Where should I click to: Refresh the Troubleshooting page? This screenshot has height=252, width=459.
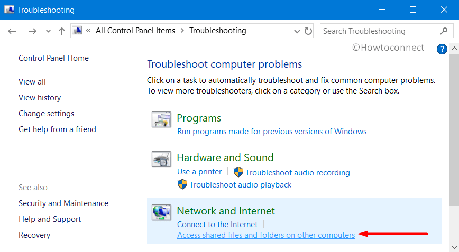[308, 31]
